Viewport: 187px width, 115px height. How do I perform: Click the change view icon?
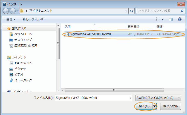click(x=158, y=19)
